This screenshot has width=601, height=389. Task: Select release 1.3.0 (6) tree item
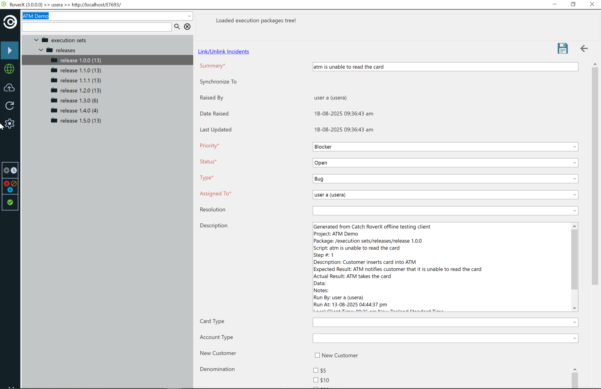[x=79, y=100]
